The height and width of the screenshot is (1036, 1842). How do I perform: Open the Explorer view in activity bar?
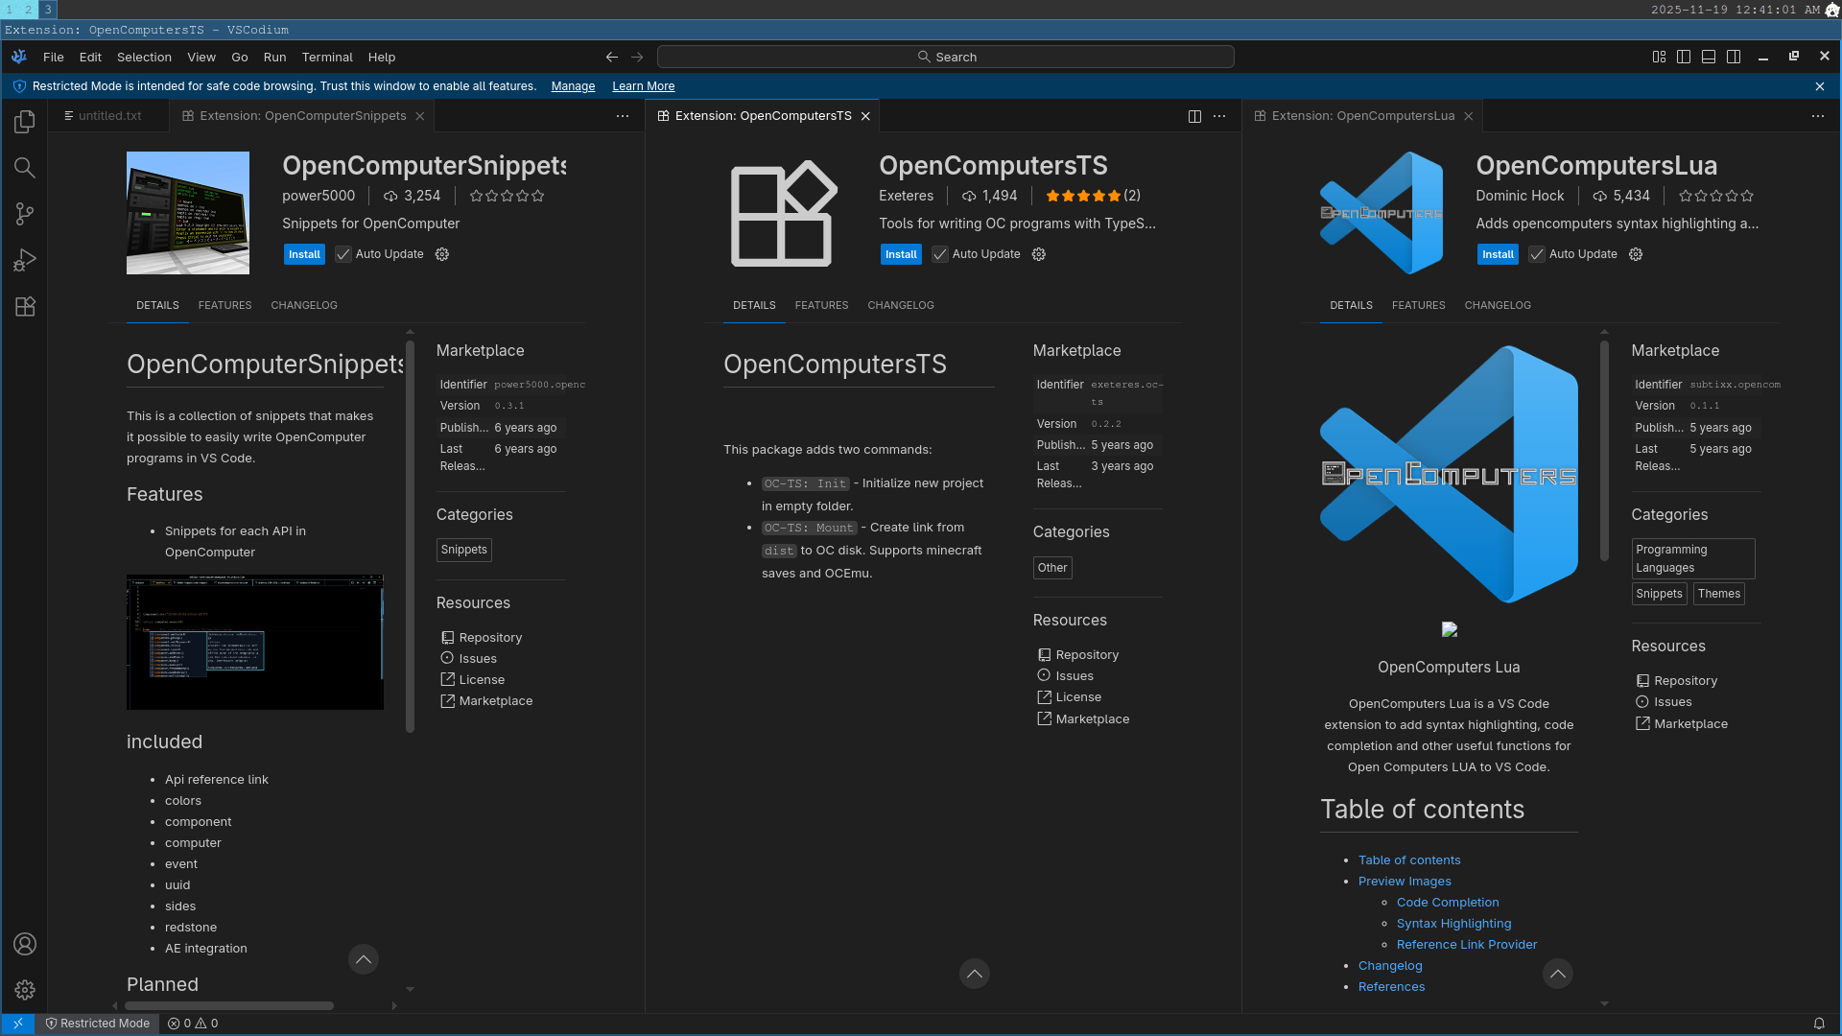[25, 122]
